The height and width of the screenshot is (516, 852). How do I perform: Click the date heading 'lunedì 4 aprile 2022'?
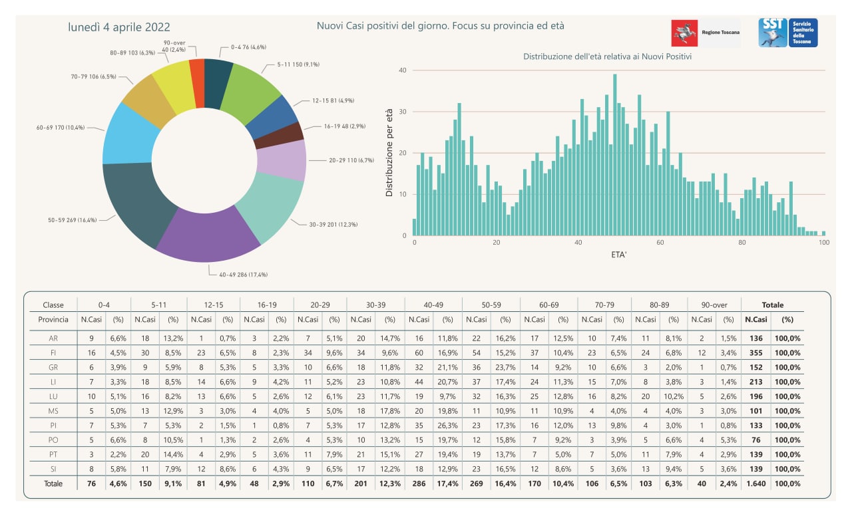pyautogui.click(x=119, y=27)
